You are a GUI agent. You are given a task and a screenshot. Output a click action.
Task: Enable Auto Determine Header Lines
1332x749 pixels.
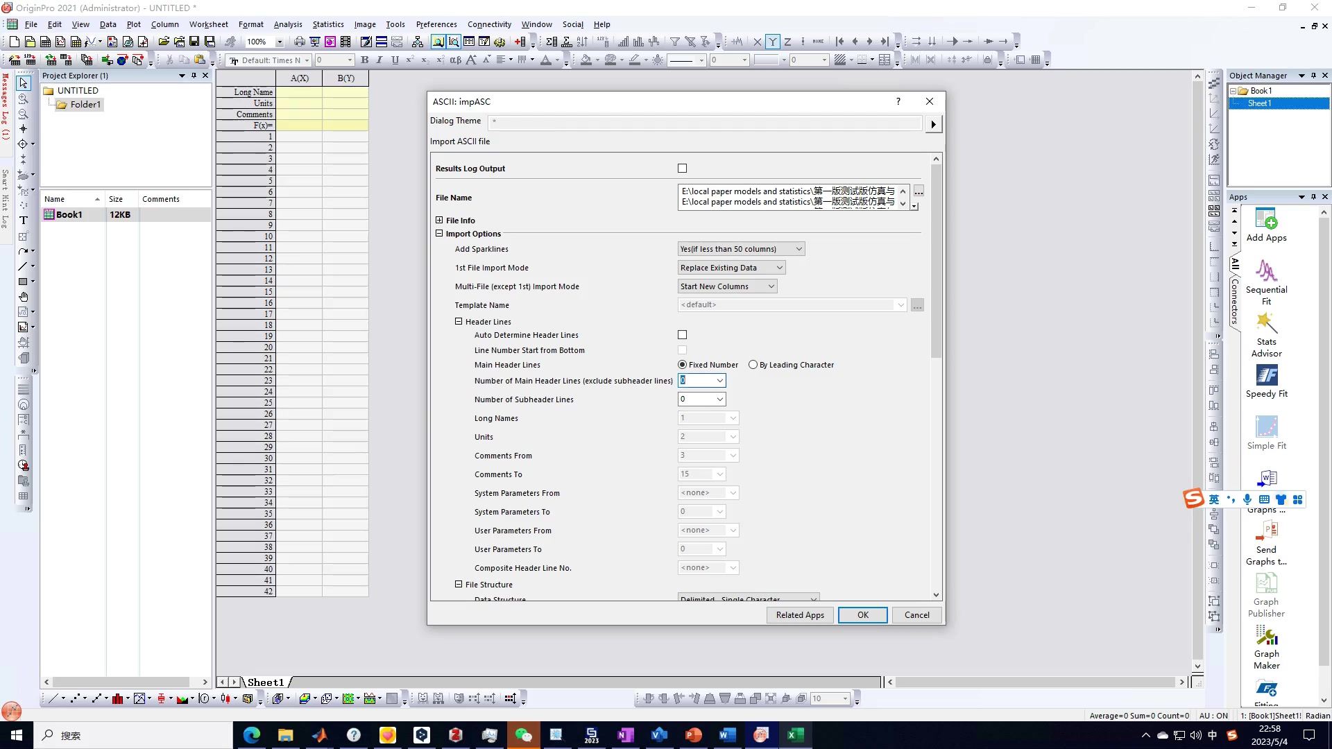pyautogui.click(x=683, y=335)
